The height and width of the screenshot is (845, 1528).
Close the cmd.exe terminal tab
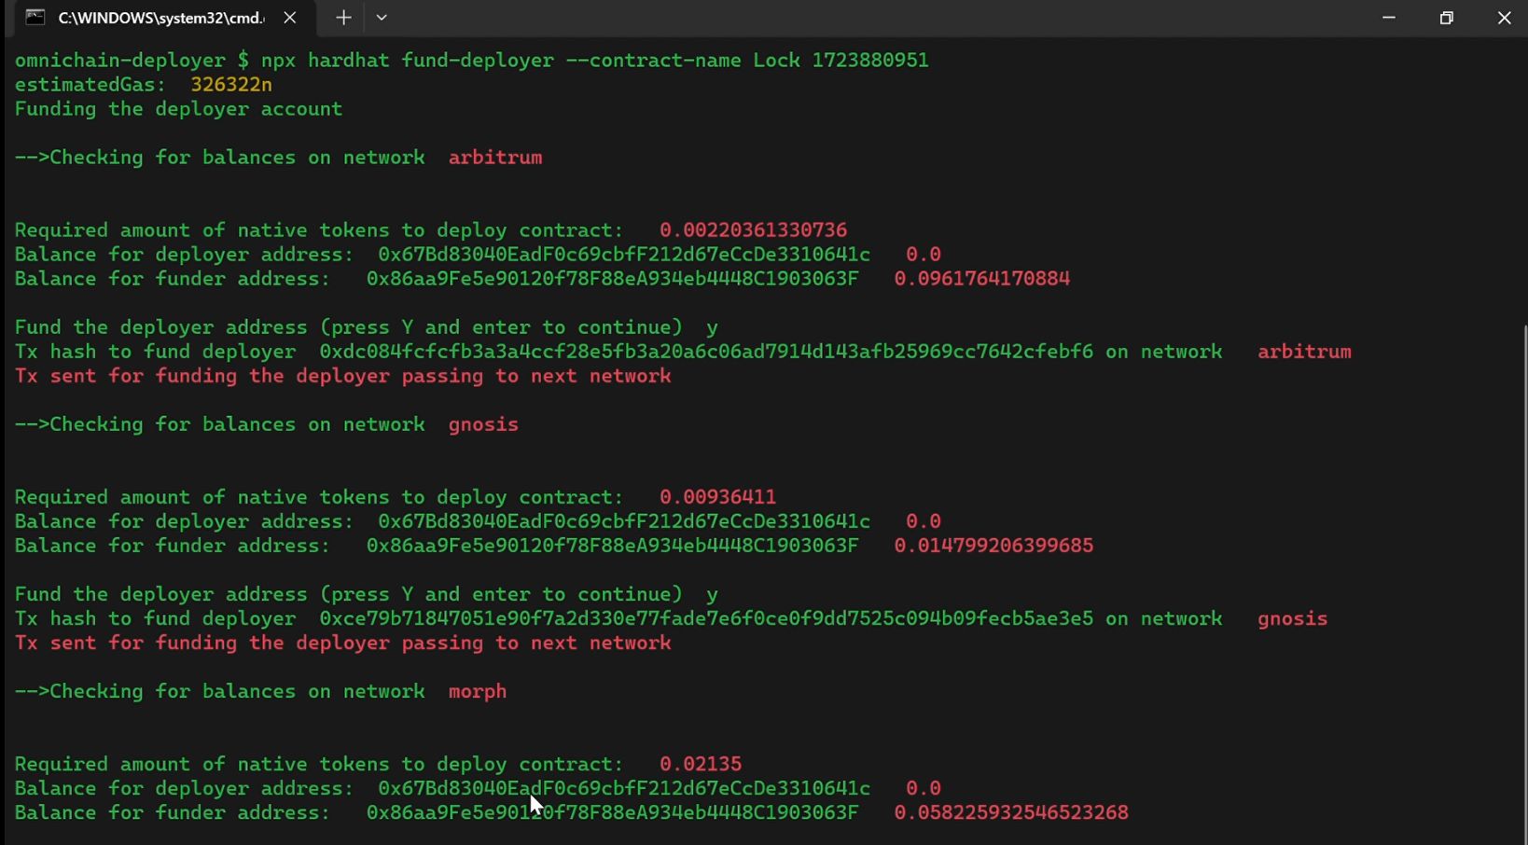click(290, 18)
